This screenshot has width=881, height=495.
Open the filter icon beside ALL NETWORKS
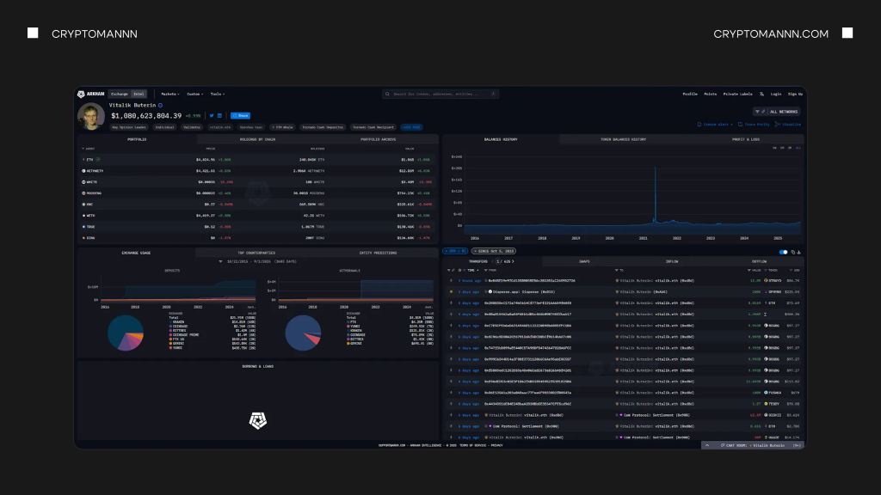coord(756,112)
